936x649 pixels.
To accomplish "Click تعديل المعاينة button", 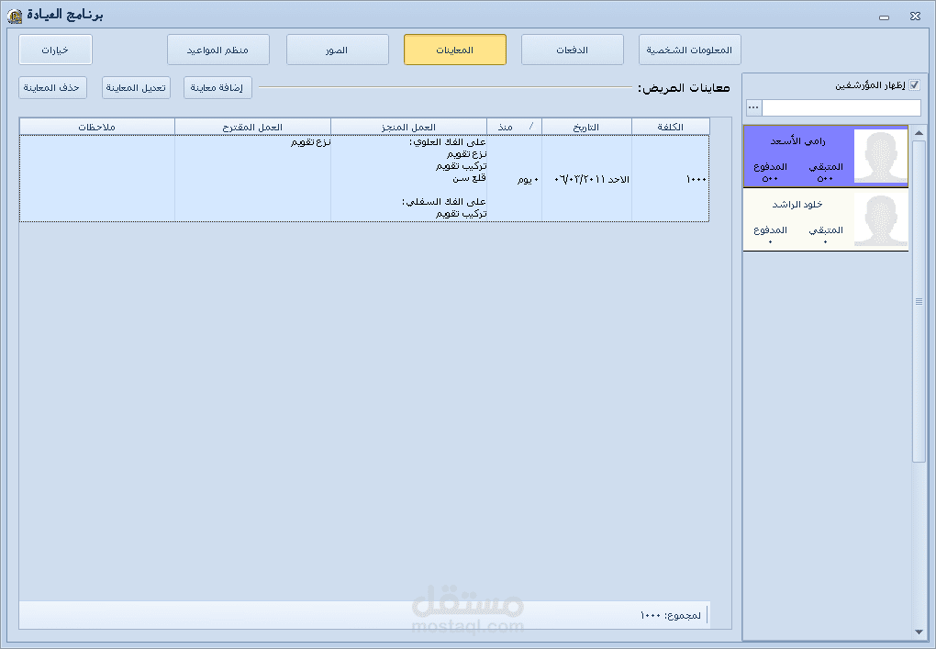I will [136, 88].
